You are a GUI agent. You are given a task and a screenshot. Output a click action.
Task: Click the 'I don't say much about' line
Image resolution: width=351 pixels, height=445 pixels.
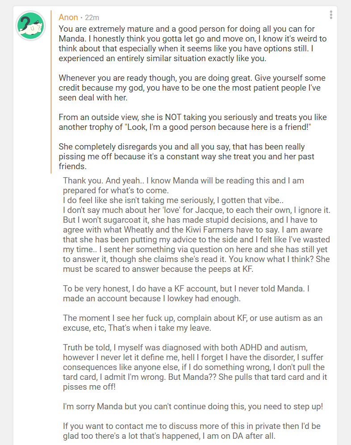click(x=196, y=210)
